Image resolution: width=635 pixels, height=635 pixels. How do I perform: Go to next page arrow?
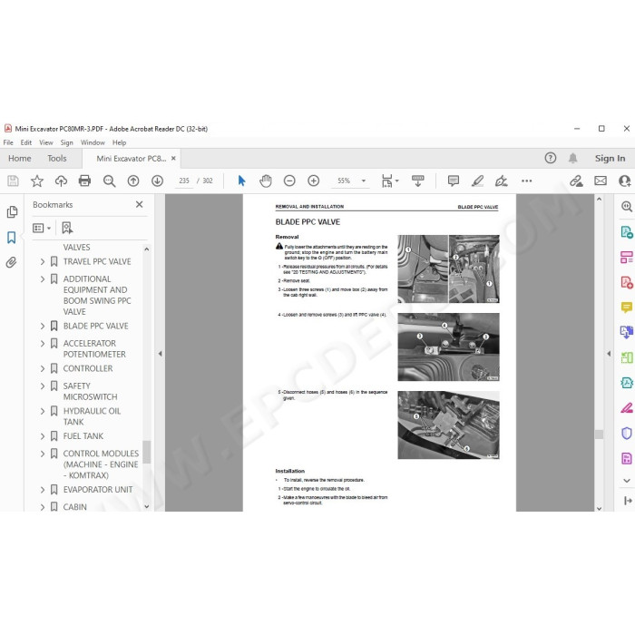pos(157,181)
